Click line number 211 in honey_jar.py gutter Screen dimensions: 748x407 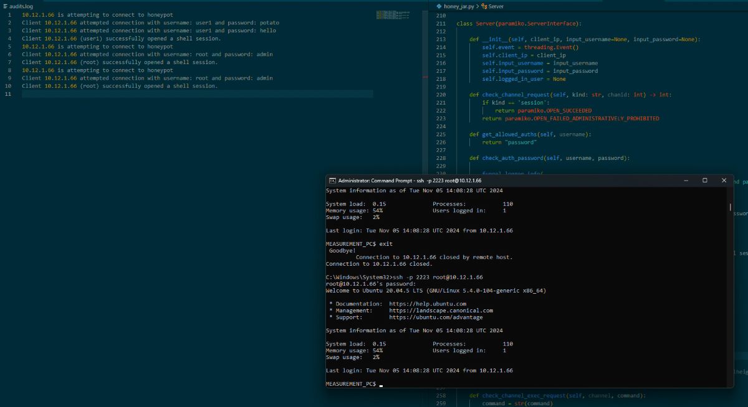[x=441, y=23]
